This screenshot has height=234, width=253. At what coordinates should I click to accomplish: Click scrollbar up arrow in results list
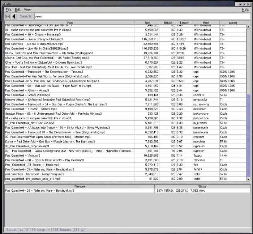coord(248,27)
